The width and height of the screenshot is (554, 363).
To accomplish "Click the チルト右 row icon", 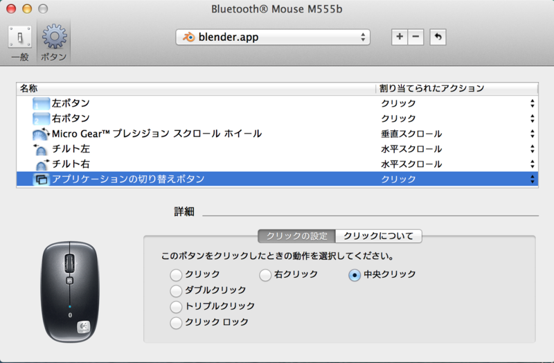I will (x=42, y=164).
